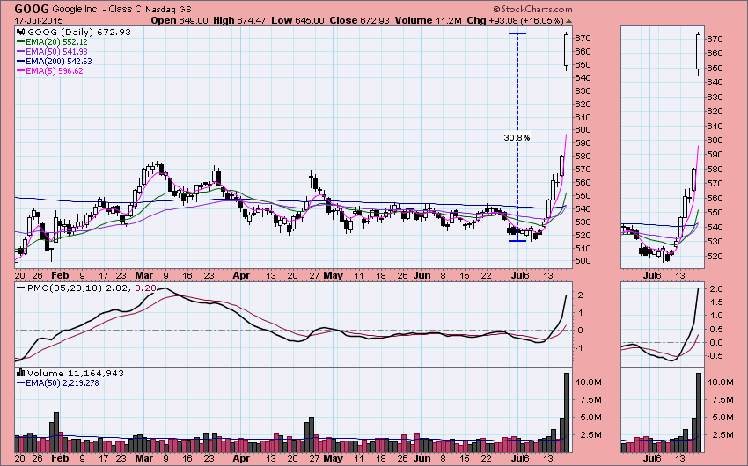Click the EMA(50) 541.98 legend label

[x=60, y=52]
